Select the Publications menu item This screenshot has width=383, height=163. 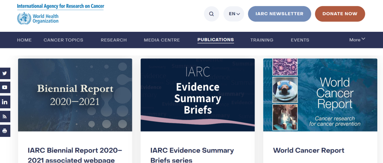click(x=215, y=40)
